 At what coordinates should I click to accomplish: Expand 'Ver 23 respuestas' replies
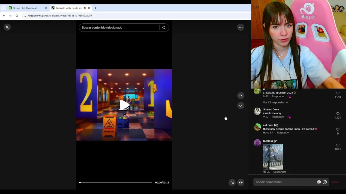(x=275, y=102)
